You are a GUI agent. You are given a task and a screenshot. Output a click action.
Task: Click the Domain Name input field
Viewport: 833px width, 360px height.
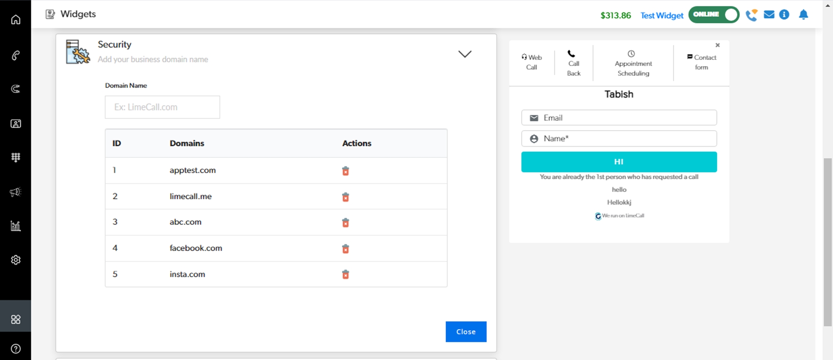(x=162, y=107)
